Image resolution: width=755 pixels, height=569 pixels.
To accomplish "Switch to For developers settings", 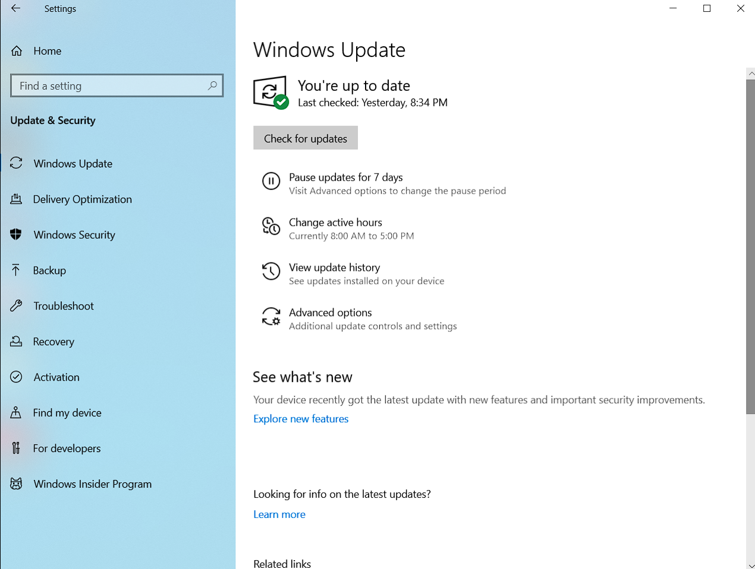I will tap(67, 448).
